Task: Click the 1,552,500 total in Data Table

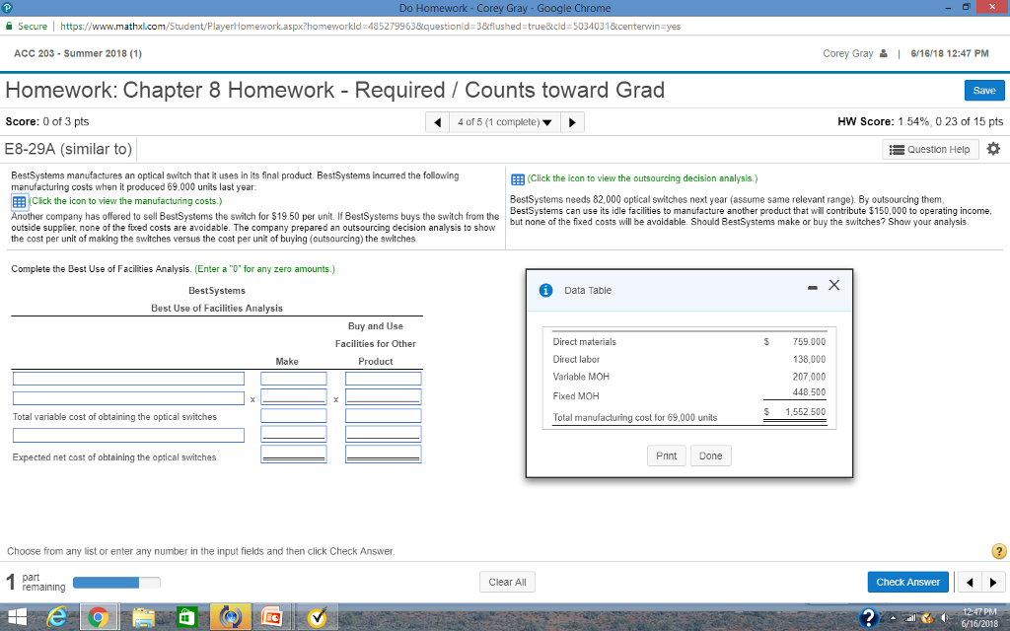Action: pos(805,412)
